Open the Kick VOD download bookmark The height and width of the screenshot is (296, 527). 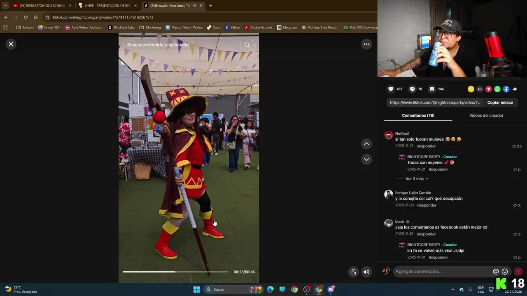pos(361,28)
